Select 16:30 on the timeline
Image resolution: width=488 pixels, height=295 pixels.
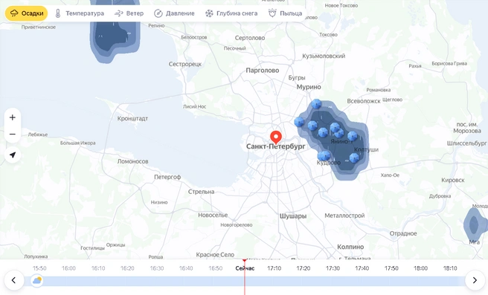pos(156,268)
